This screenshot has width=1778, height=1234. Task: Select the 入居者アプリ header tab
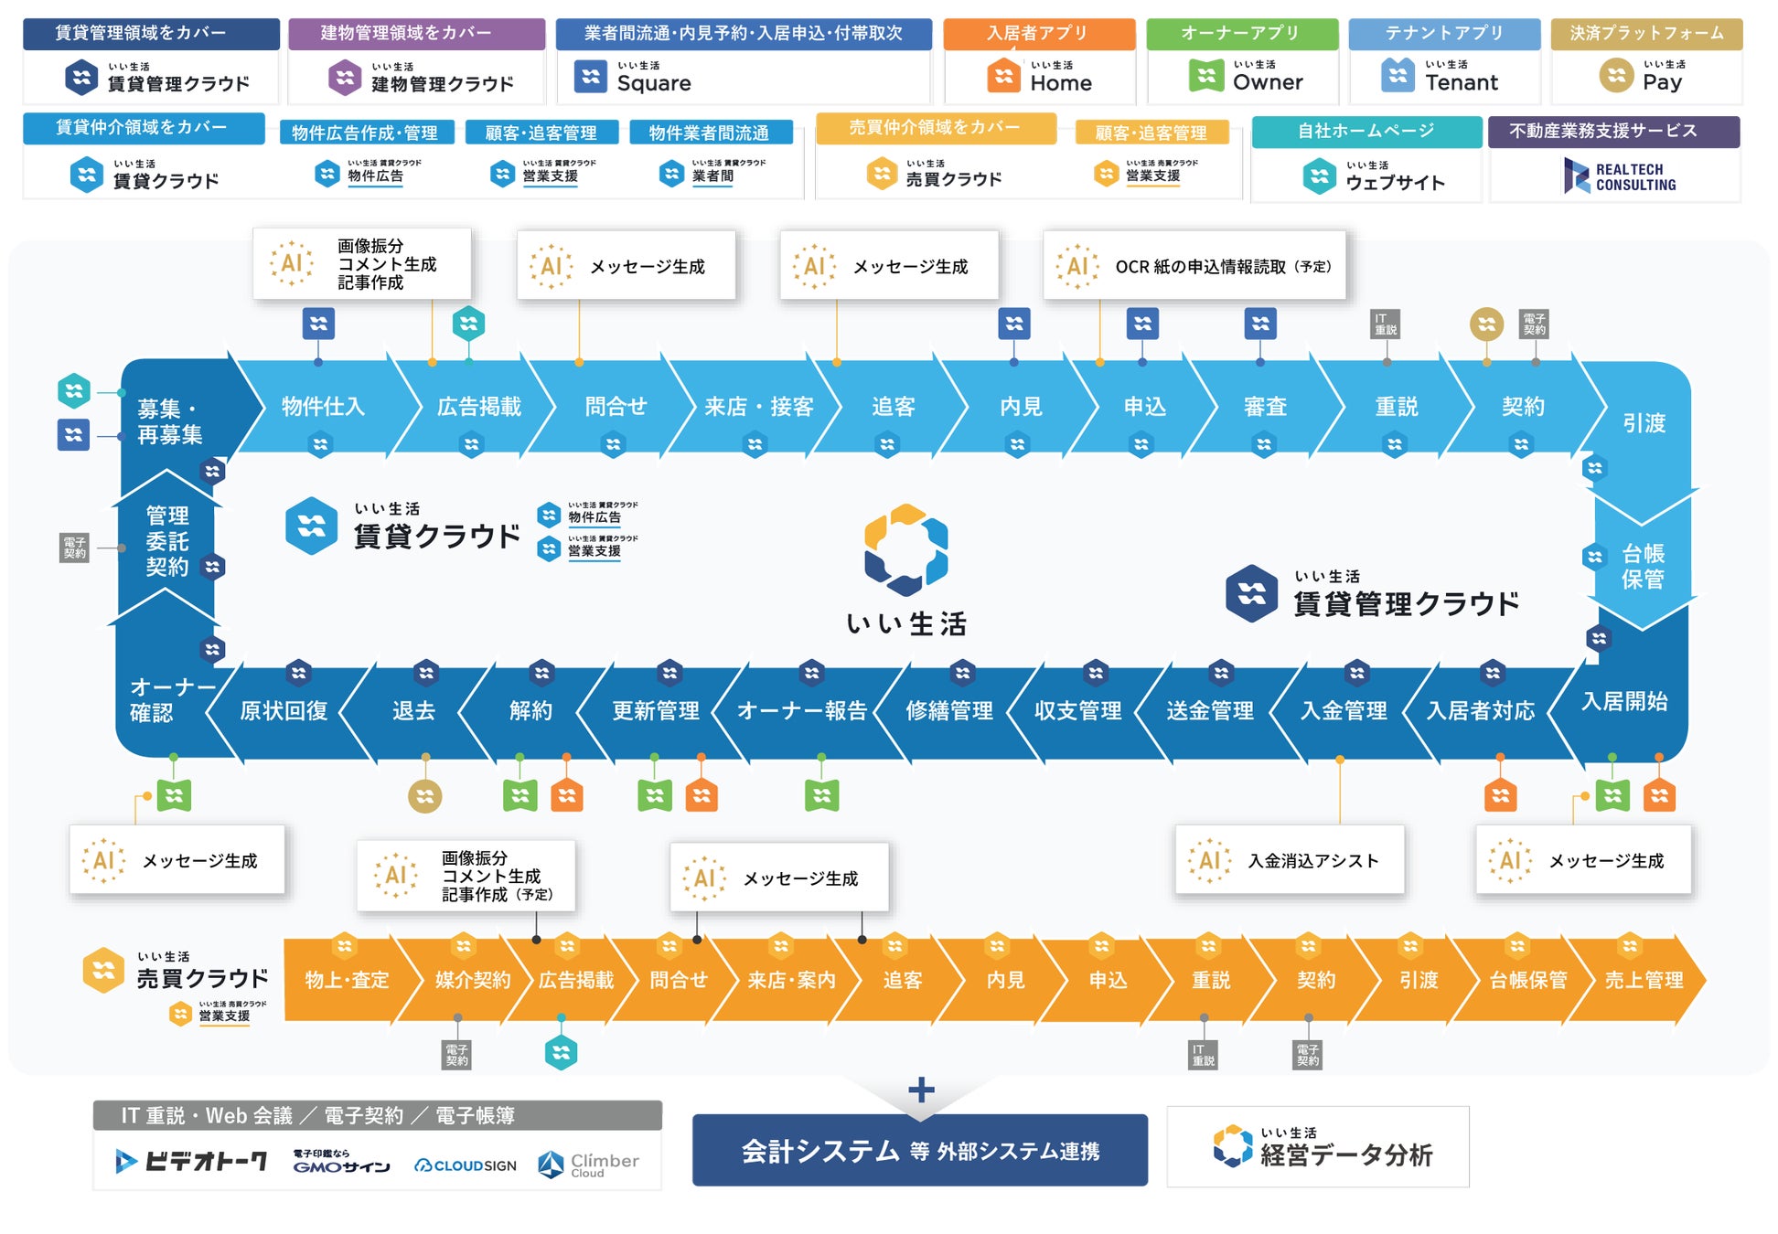click(x=1039, y=34)
